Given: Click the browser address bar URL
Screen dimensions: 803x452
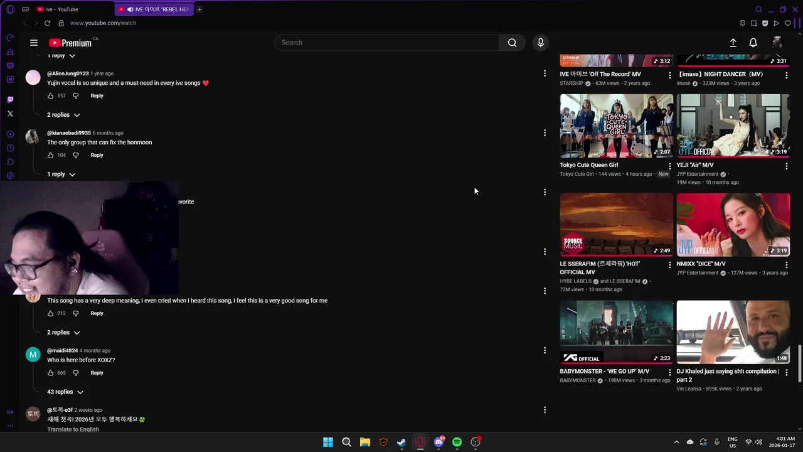Looking at the screenshot, I should click(x=103, y=23).
